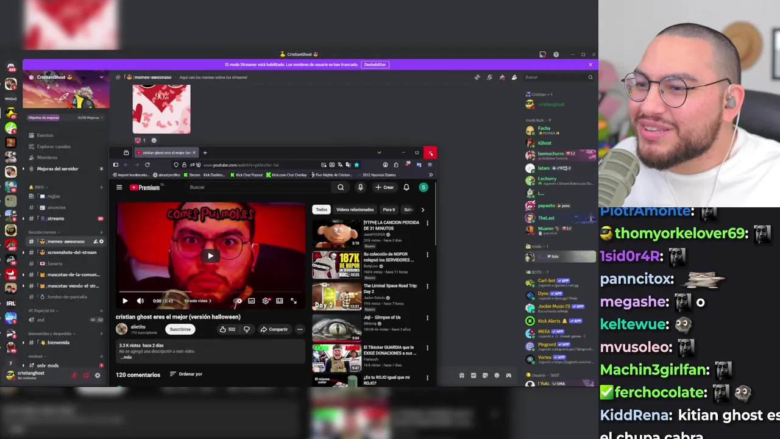Viewport: 780px width, 439px height.
Task: Dislike the cristian ghost video
Action: tap(246, 329)
